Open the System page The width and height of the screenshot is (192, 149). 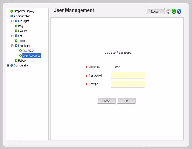click(x=23, y=31)
